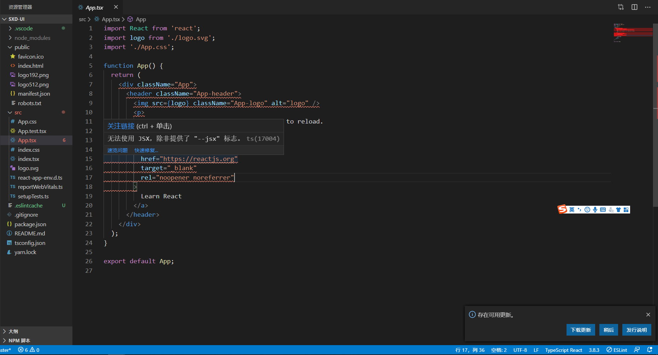Image resolution: width=658 pixels, height=355 pixels.
Task: Open logo.svg file
Action: tap(36, 168)
